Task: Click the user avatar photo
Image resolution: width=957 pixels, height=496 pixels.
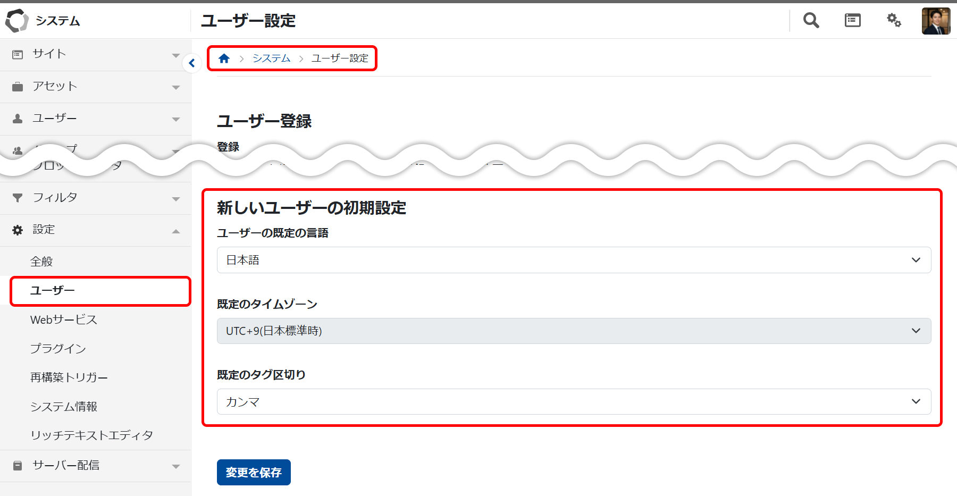Action: 936,21
